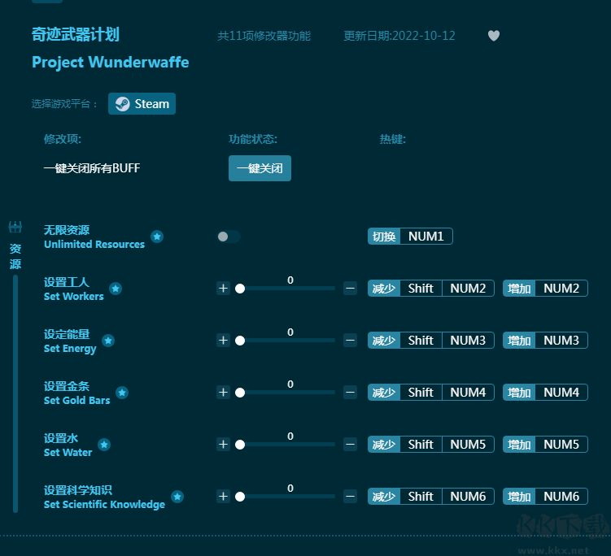Click the Project Wunderwaffe title
611x556 pixels.
click(111, 63)
